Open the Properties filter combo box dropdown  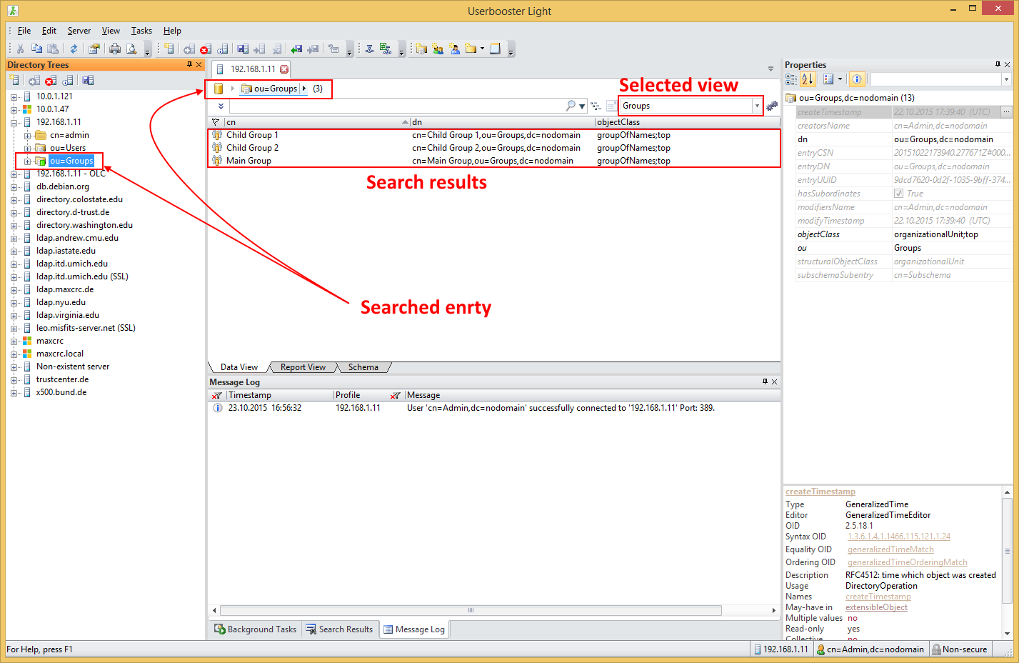[x=1006, y=79]
